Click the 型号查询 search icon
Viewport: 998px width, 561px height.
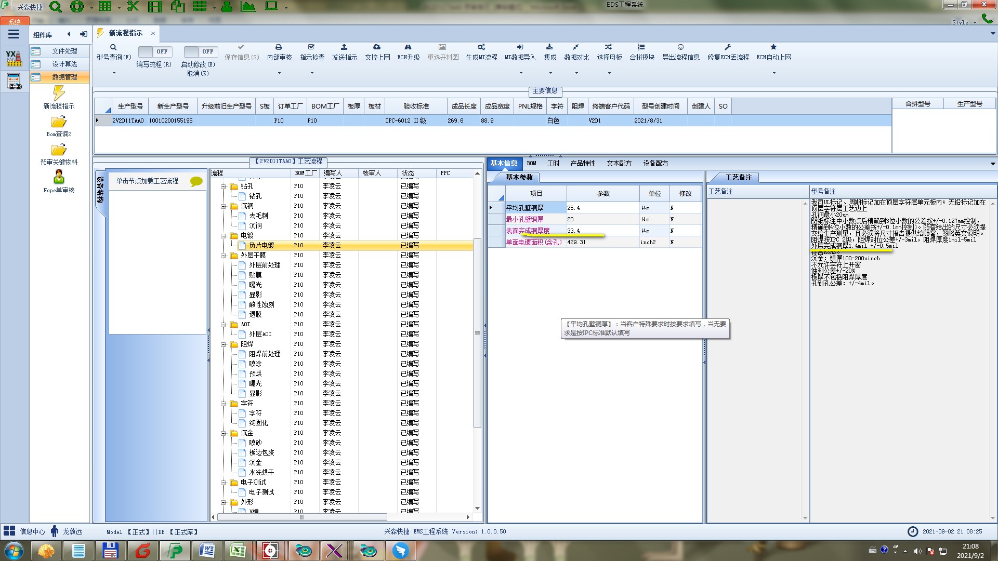coord(113,47)
